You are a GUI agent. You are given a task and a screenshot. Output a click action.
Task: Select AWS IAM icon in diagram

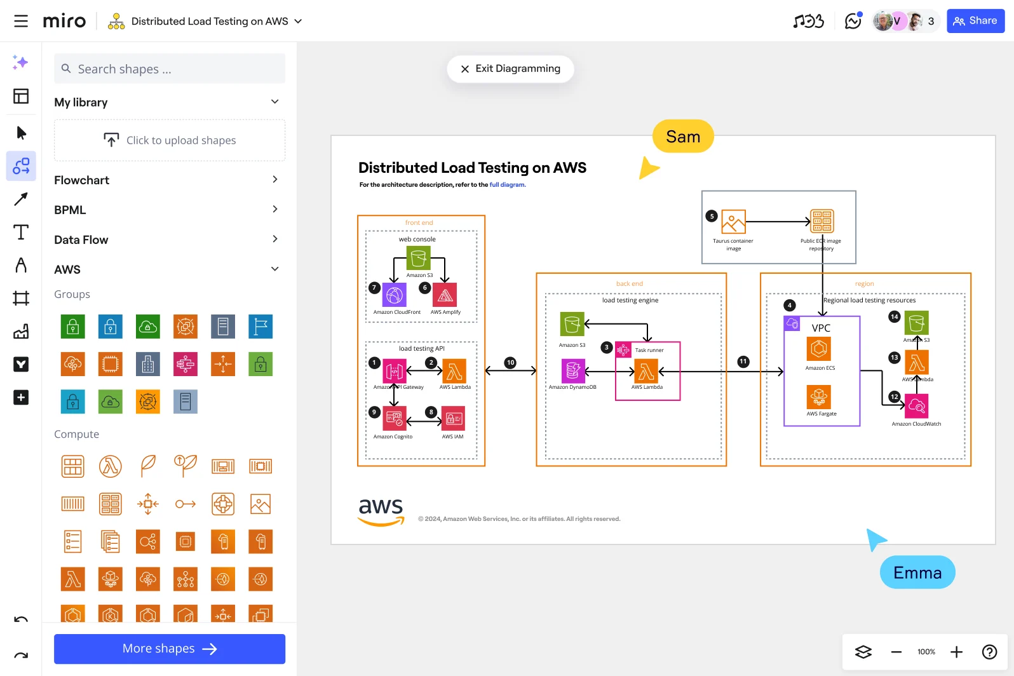[x=453, y=419]
